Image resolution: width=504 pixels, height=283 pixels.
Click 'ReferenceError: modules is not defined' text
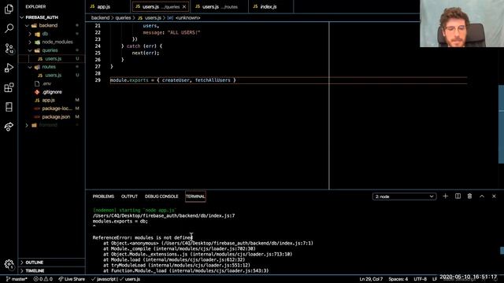click(x=143, y=237)
